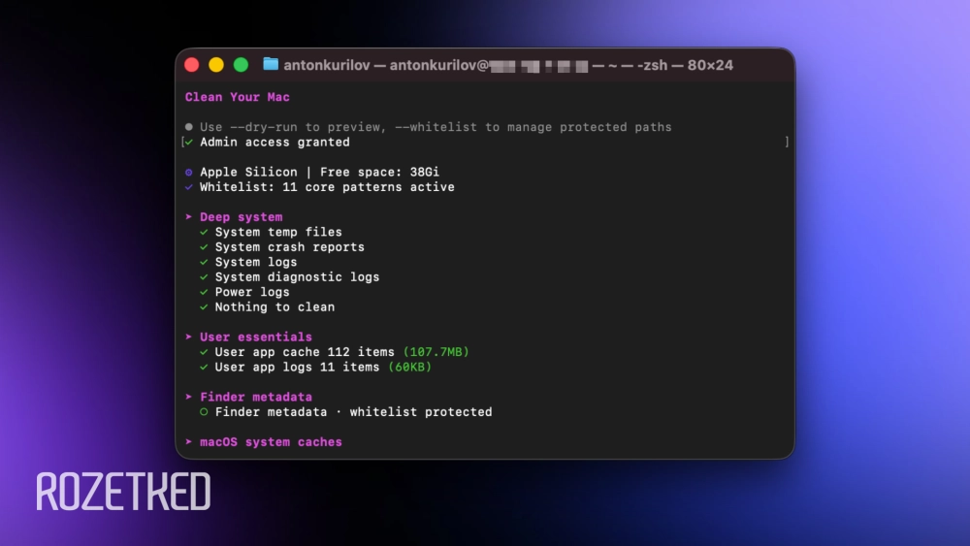Click the Apple Silicon chip icon

[189, 173]
